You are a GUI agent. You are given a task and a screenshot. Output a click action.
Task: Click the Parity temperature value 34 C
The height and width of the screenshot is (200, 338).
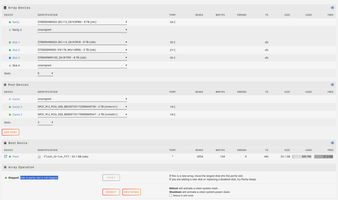(172, 22)
